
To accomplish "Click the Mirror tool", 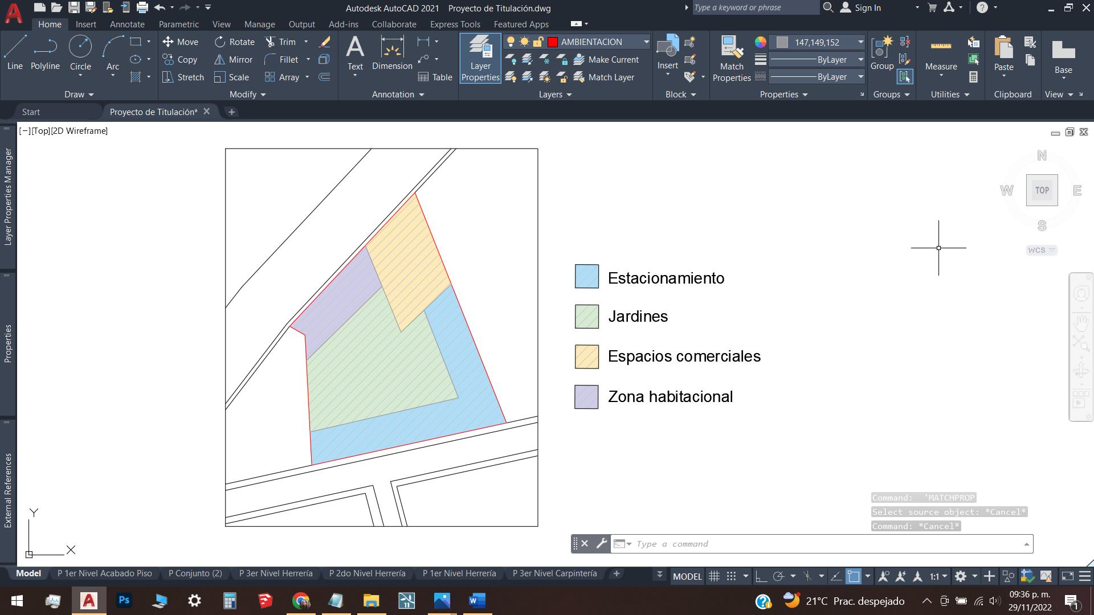I will tap(234, 60).
